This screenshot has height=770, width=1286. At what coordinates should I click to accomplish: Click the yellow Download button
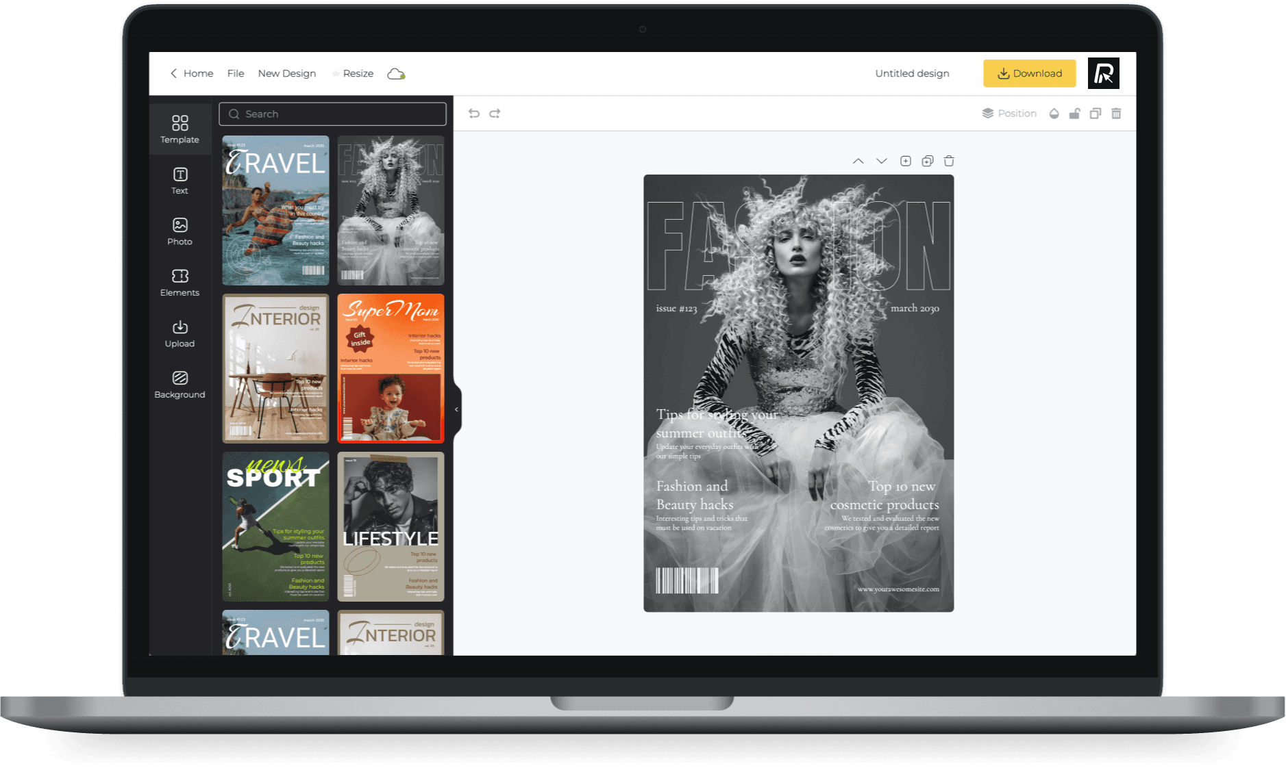pos(1029,73)
